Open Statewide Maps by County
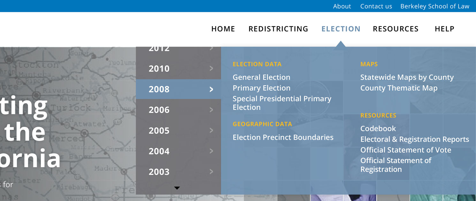Viewport: 476px width, 201px height. click(407, 77)
